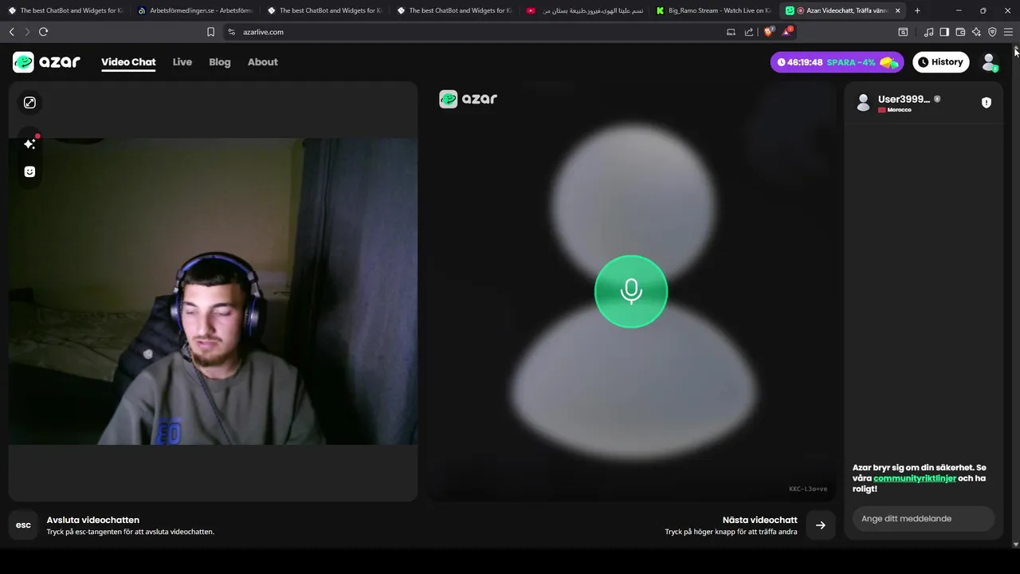Open the About tab
1020x574 pixels.
coord(263,62)
